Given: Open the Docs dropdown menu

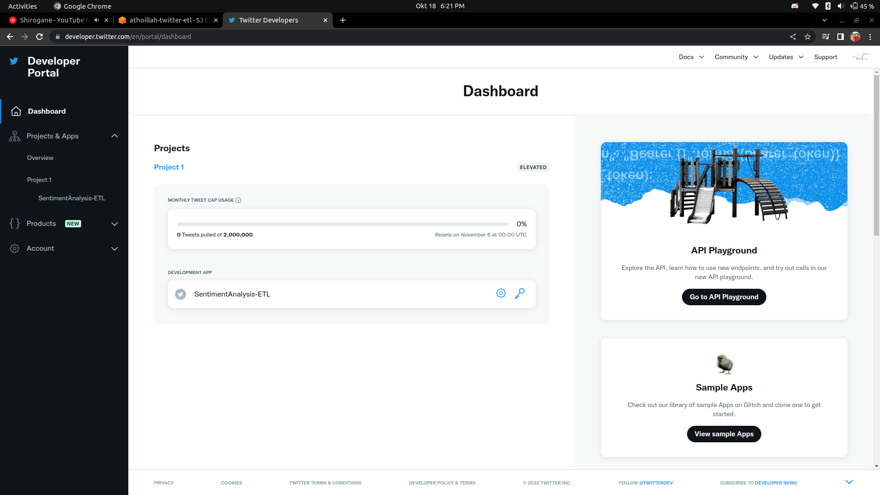Looking at the screenshot, I should [x=691, y=57].
